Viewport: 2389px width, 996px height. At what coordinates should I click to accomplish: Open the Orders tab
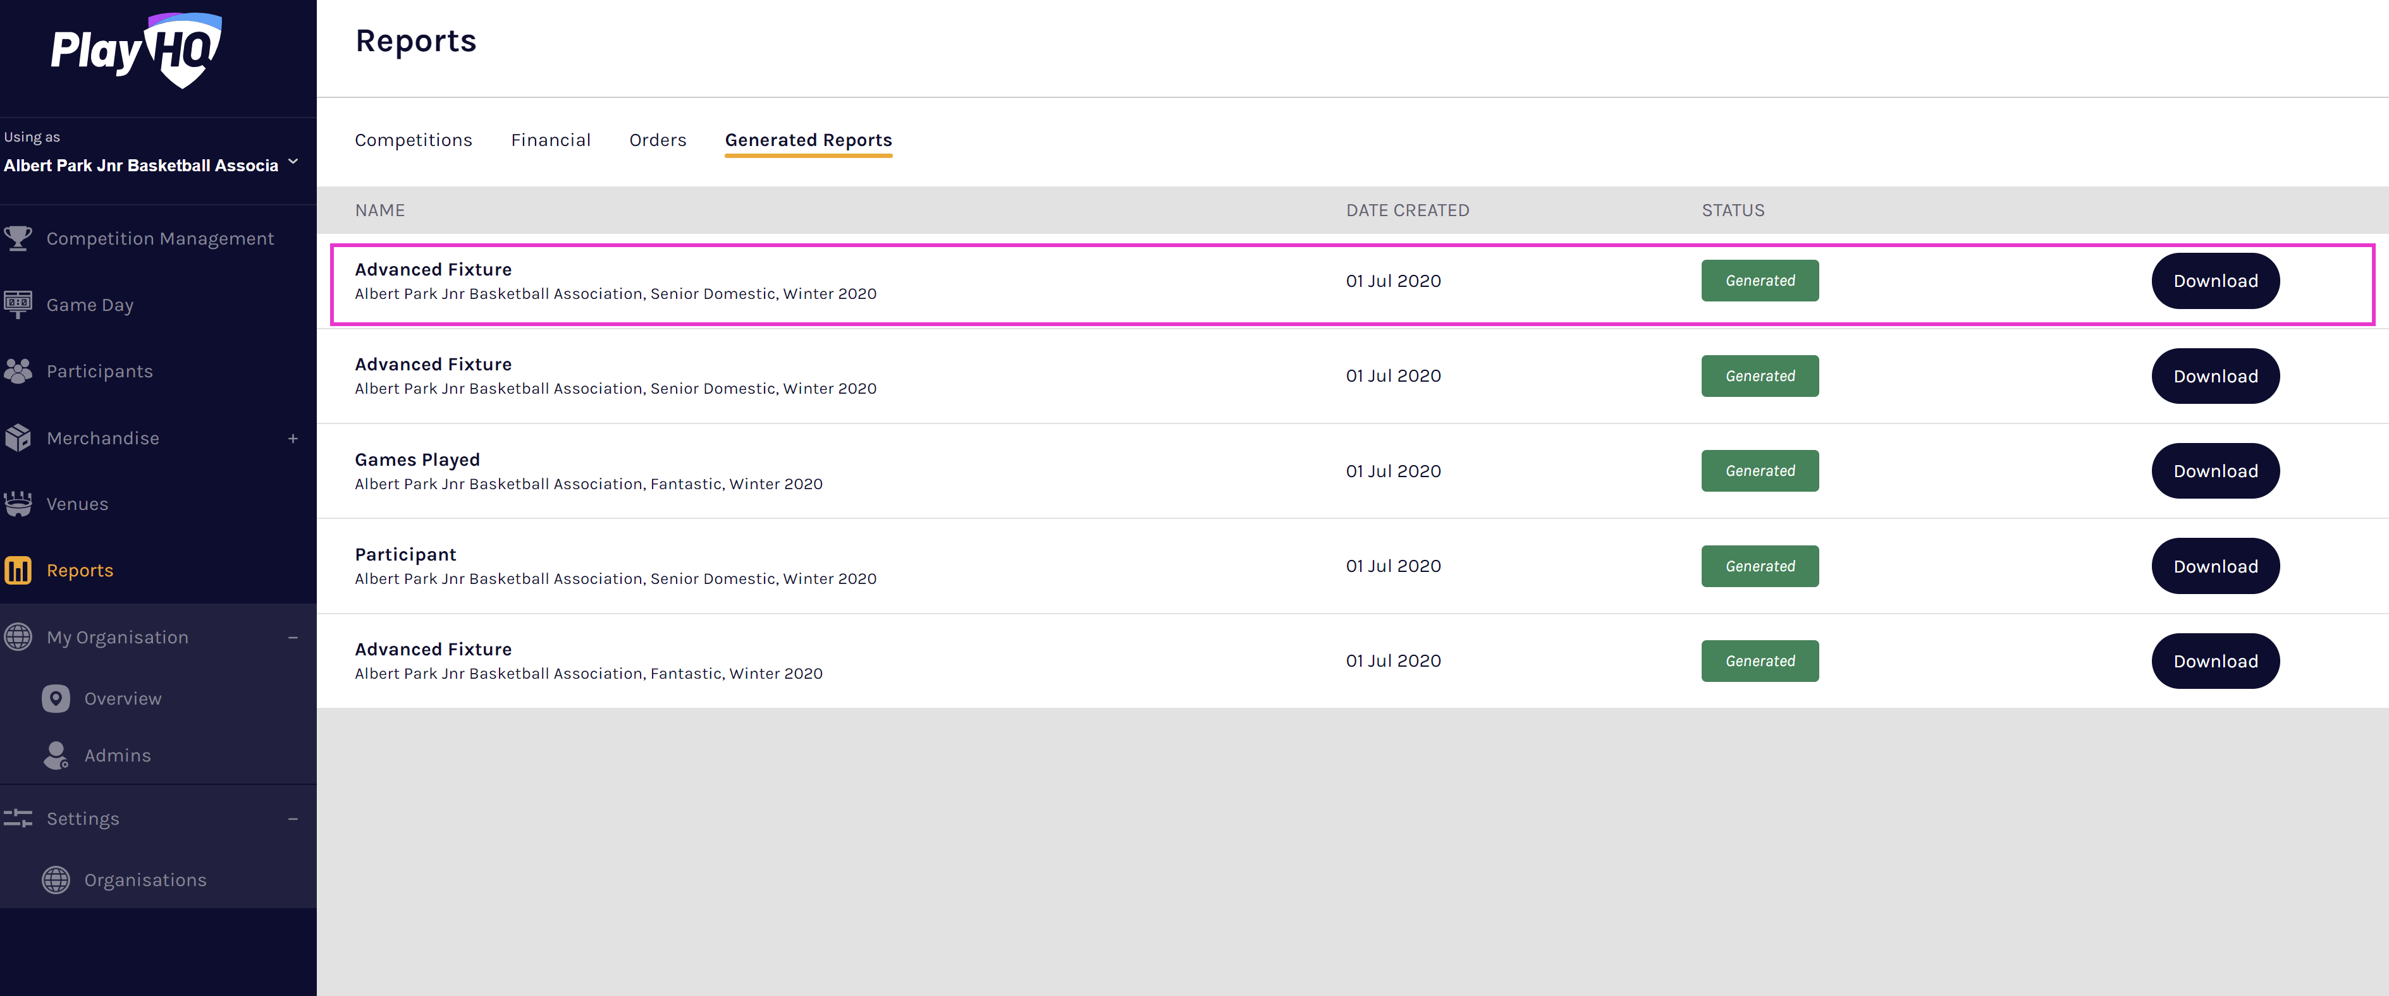pos(658,140)
